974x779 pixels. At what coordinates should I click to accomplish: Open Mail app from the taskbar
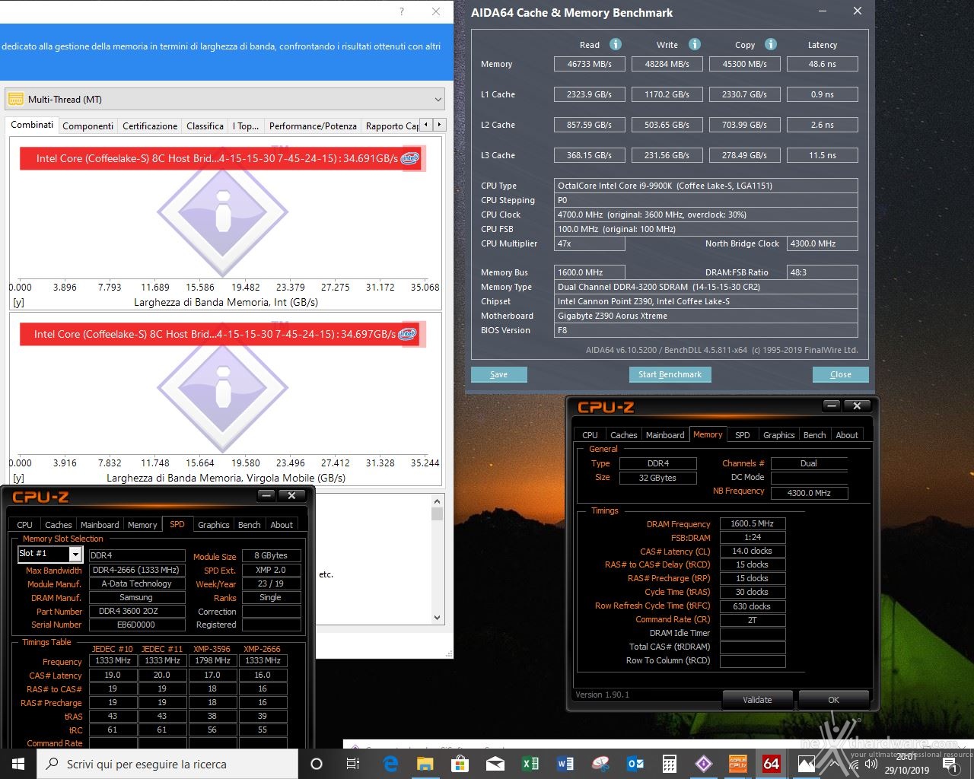495,764
